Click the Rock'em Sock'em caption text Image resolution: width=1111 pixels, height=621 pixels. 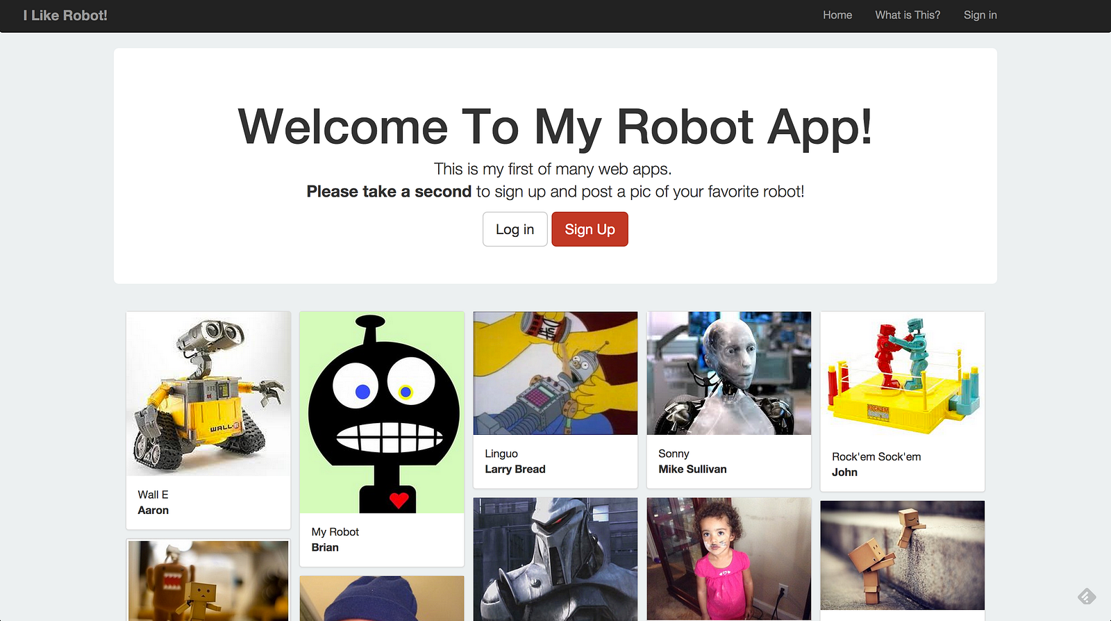coord(876,457)
